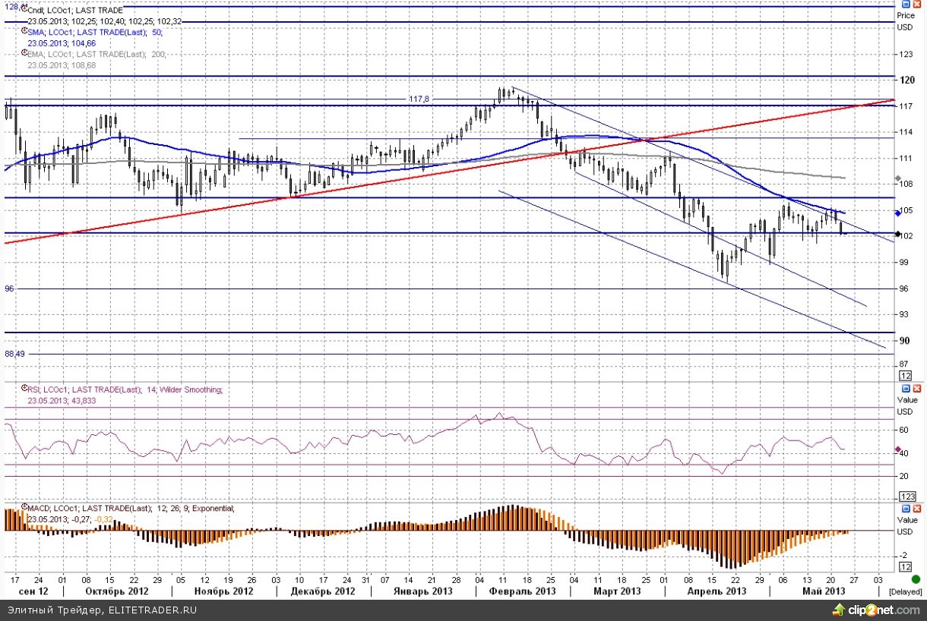Click the .12 precision box on price axis
Screen dimensions: 927x621
tap(905, 375)
